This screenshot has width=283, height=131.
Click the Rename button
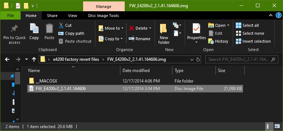tap(140, 39)
